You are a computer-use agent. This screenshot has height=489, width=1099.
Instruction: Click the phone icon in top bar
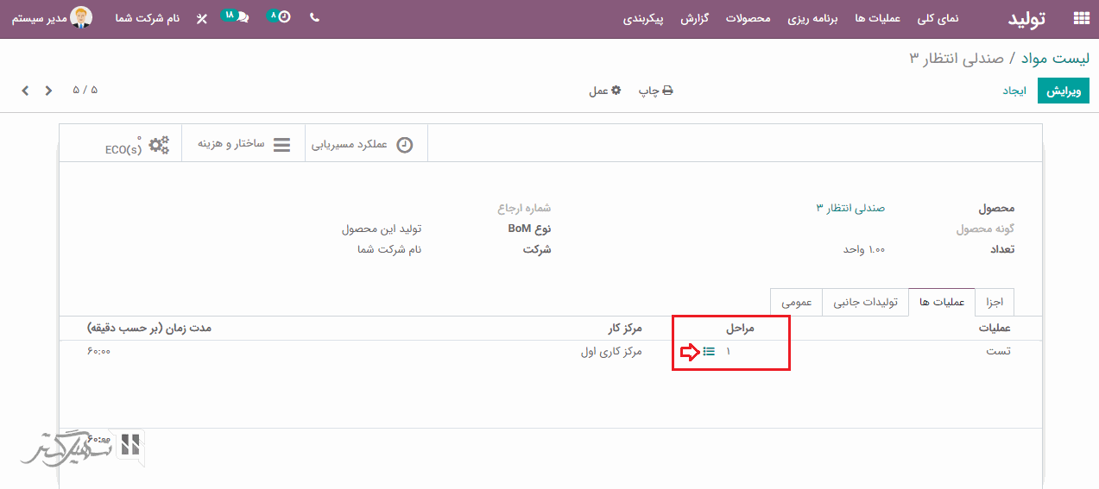coord(314,17)
